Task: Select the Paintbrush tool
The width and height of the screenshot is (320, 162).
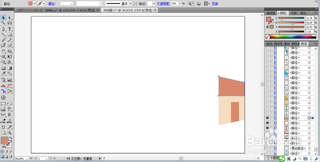Action: pos(3,40)
